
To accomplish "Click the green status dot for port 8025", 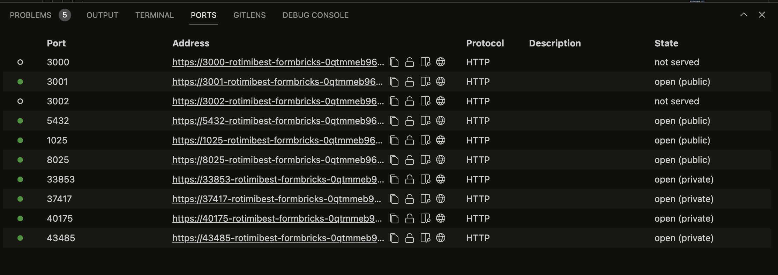I will click(20, 160).
